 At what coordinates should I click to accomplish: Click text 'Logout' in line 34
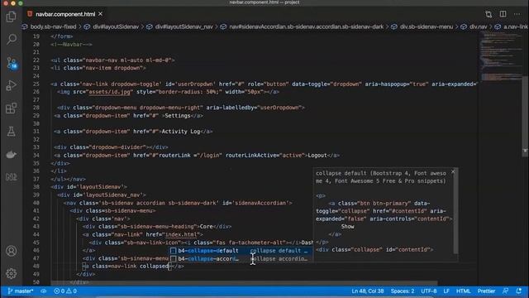317,155
